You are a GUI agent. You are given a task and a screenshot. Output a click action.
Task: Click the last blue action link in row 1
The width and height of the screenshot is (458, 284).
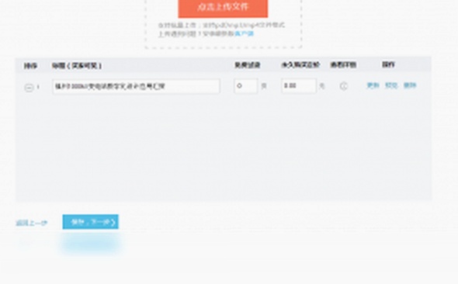coord(410,85)
